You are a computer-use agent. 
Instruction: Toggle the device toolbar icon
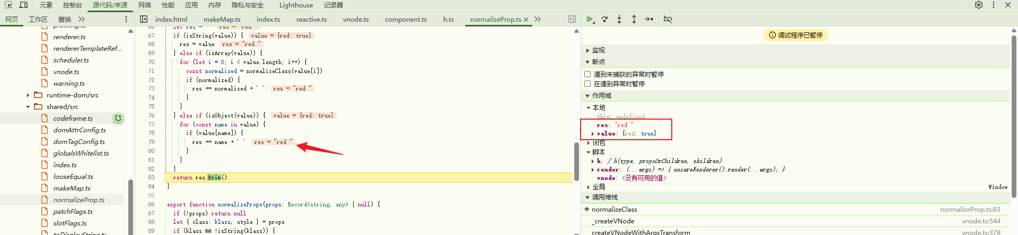(x=23, y=5)
